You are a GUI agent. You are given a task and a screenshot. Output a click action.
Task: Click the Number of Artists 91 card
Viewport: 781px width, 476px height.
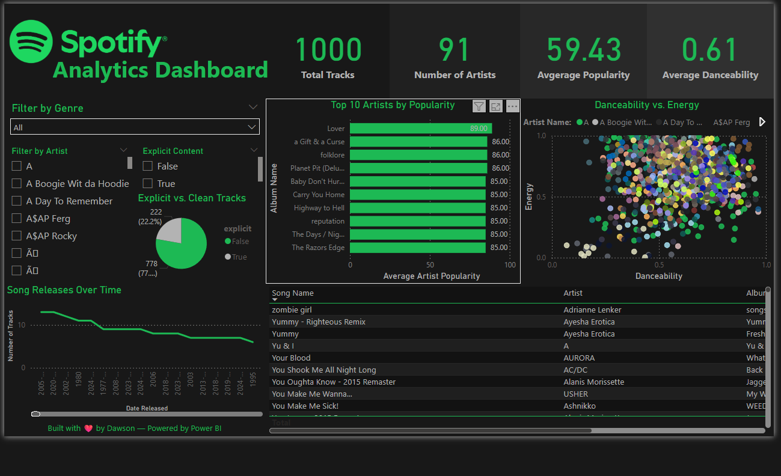(455, 59)
